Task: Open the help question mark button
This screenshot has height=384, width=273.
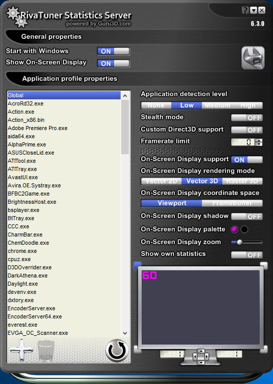Action: [x=245, y=10]
